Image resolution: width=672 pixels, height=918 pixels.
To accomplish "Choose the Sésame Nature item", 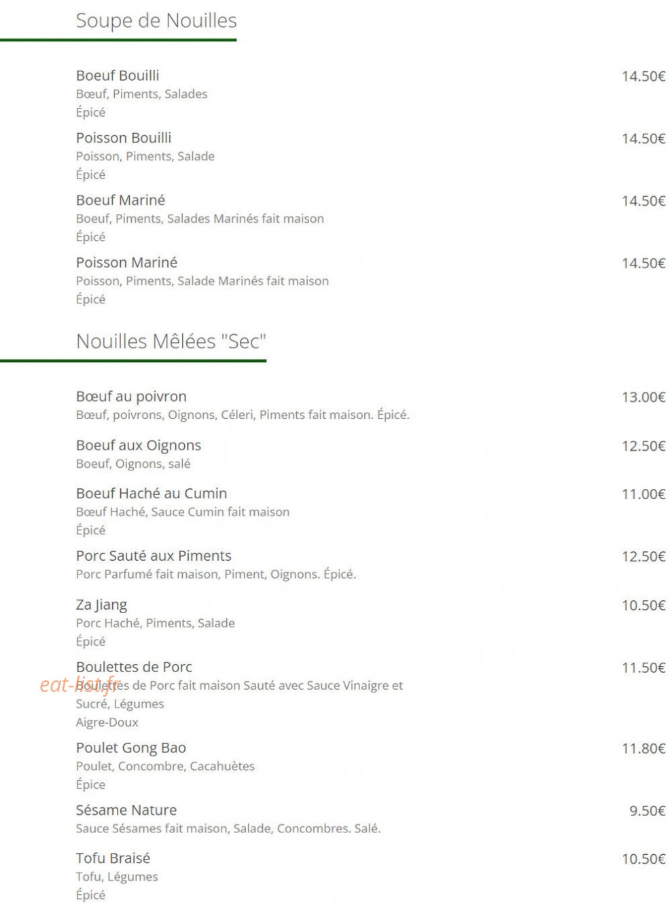I will click(126, 810).
